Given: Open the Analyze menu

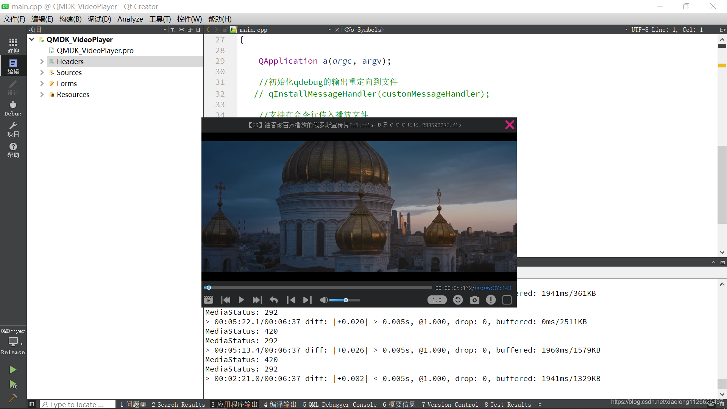Looking at the screenshot, I should (x=130, y=19).
